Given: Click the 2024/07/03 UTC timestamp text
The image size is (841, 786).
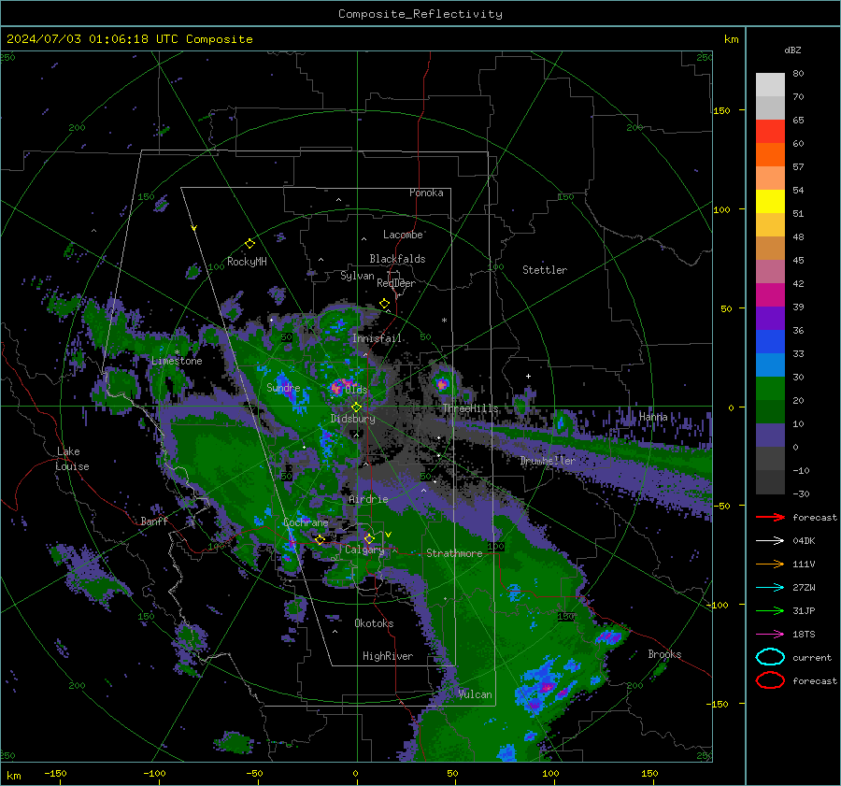Looking at the screenshot, I should tap(130, 39).
